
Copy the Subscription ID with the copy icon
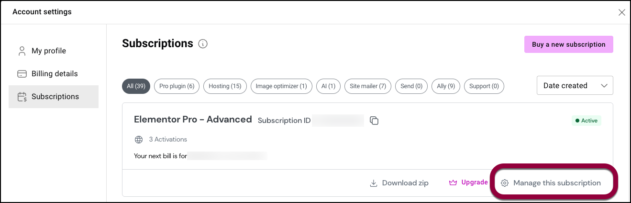tap(375, 121)
